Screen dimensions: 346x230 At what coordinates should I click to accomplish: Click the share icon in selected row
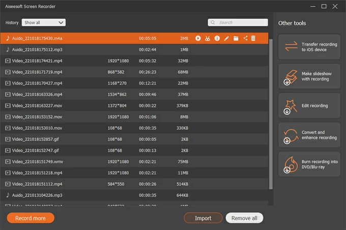(245, 38)
